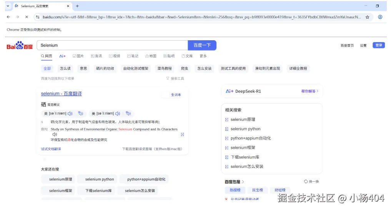This screenshot has height=210, width=391.
Task: Open a new tab with plus button
Action: click(77, 6)
